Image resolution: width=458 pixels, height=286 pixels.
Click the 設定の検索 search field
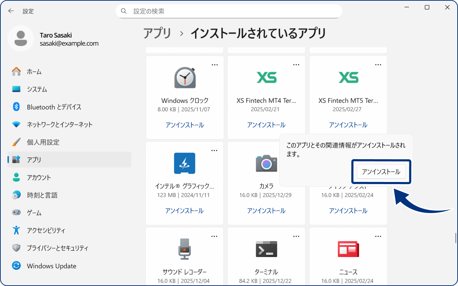pos(229,11)
